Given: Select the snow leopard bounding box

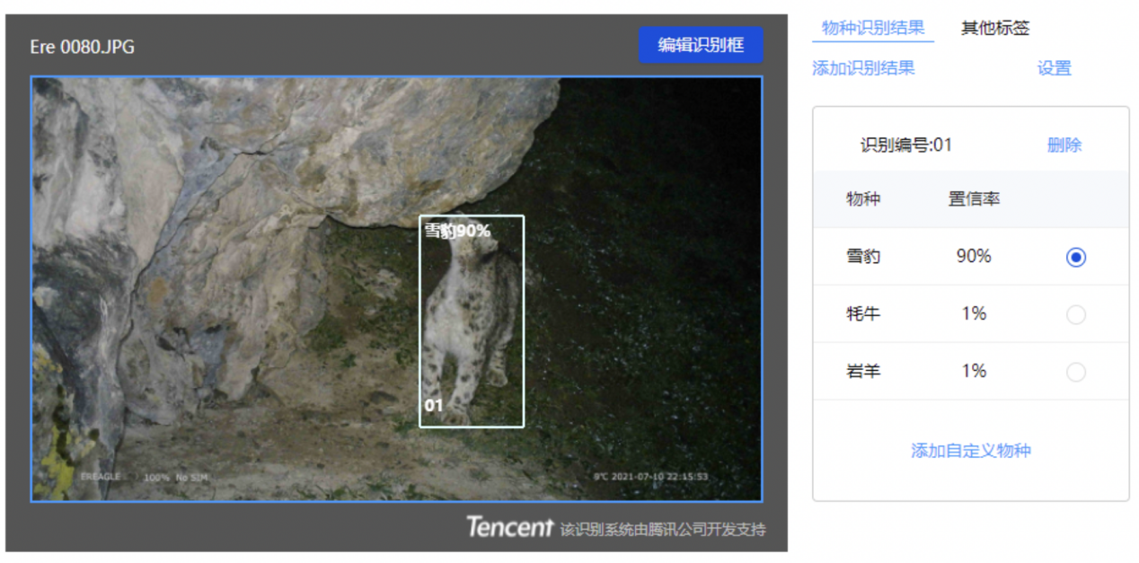Looking at the screenshot, I should (472, 321).
